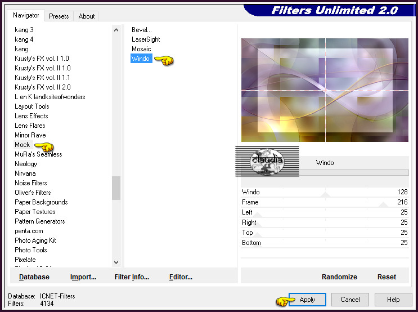Image resolution: width=418 pixels, height=312 pixels.
Task: Select Oliver's Filters category
Action: click(33, 193)
